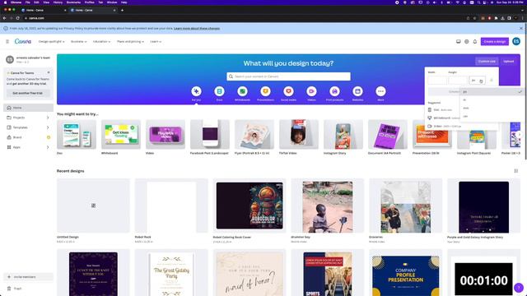Open the History menu in macOS menu bar

pos(58,2)
